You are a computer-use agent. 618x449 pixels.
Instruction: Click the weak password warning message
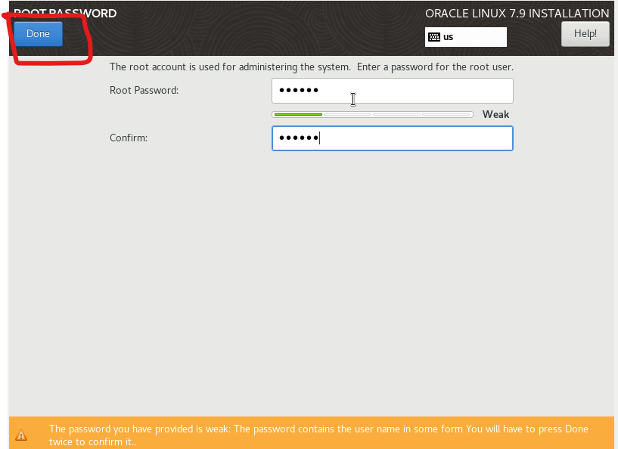(318, 435)
